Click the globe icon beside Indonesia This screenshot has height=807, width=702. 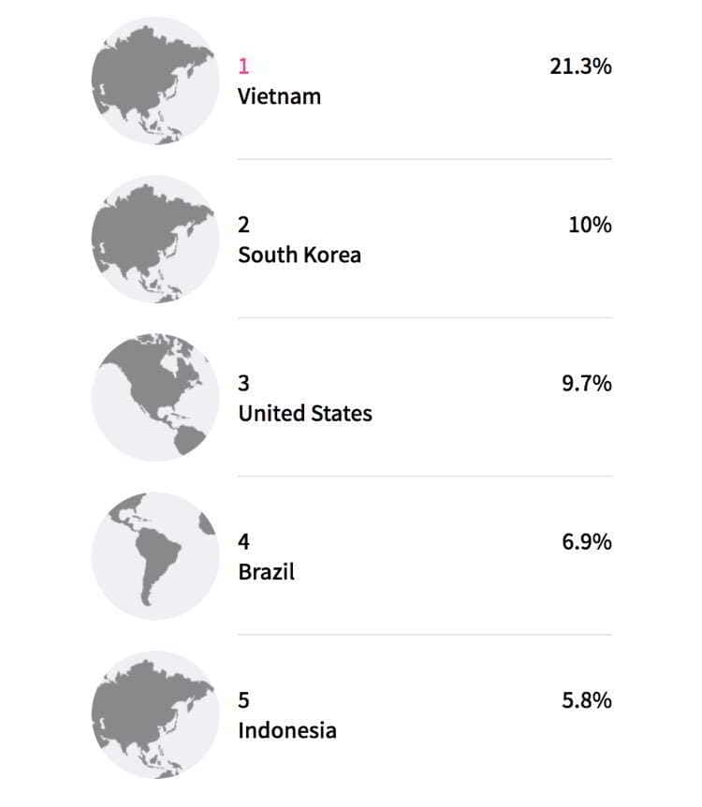click(155, 714)
